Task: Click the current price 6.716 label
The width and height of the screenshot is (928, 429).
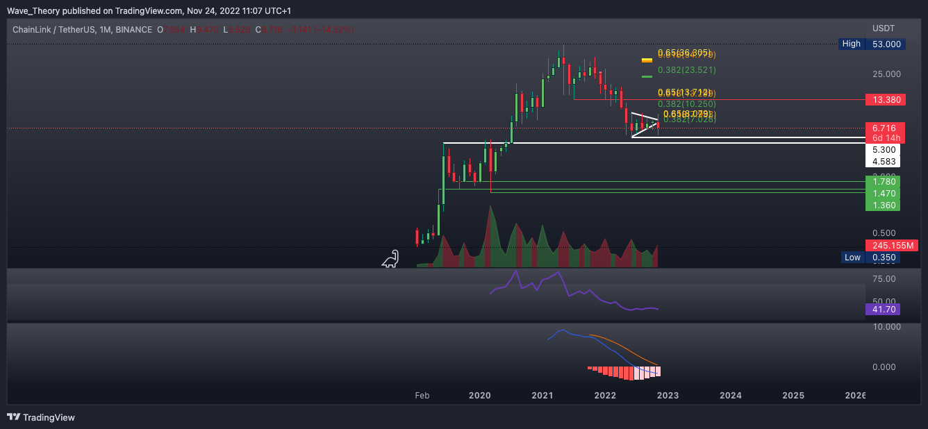Action: (885, 128)
